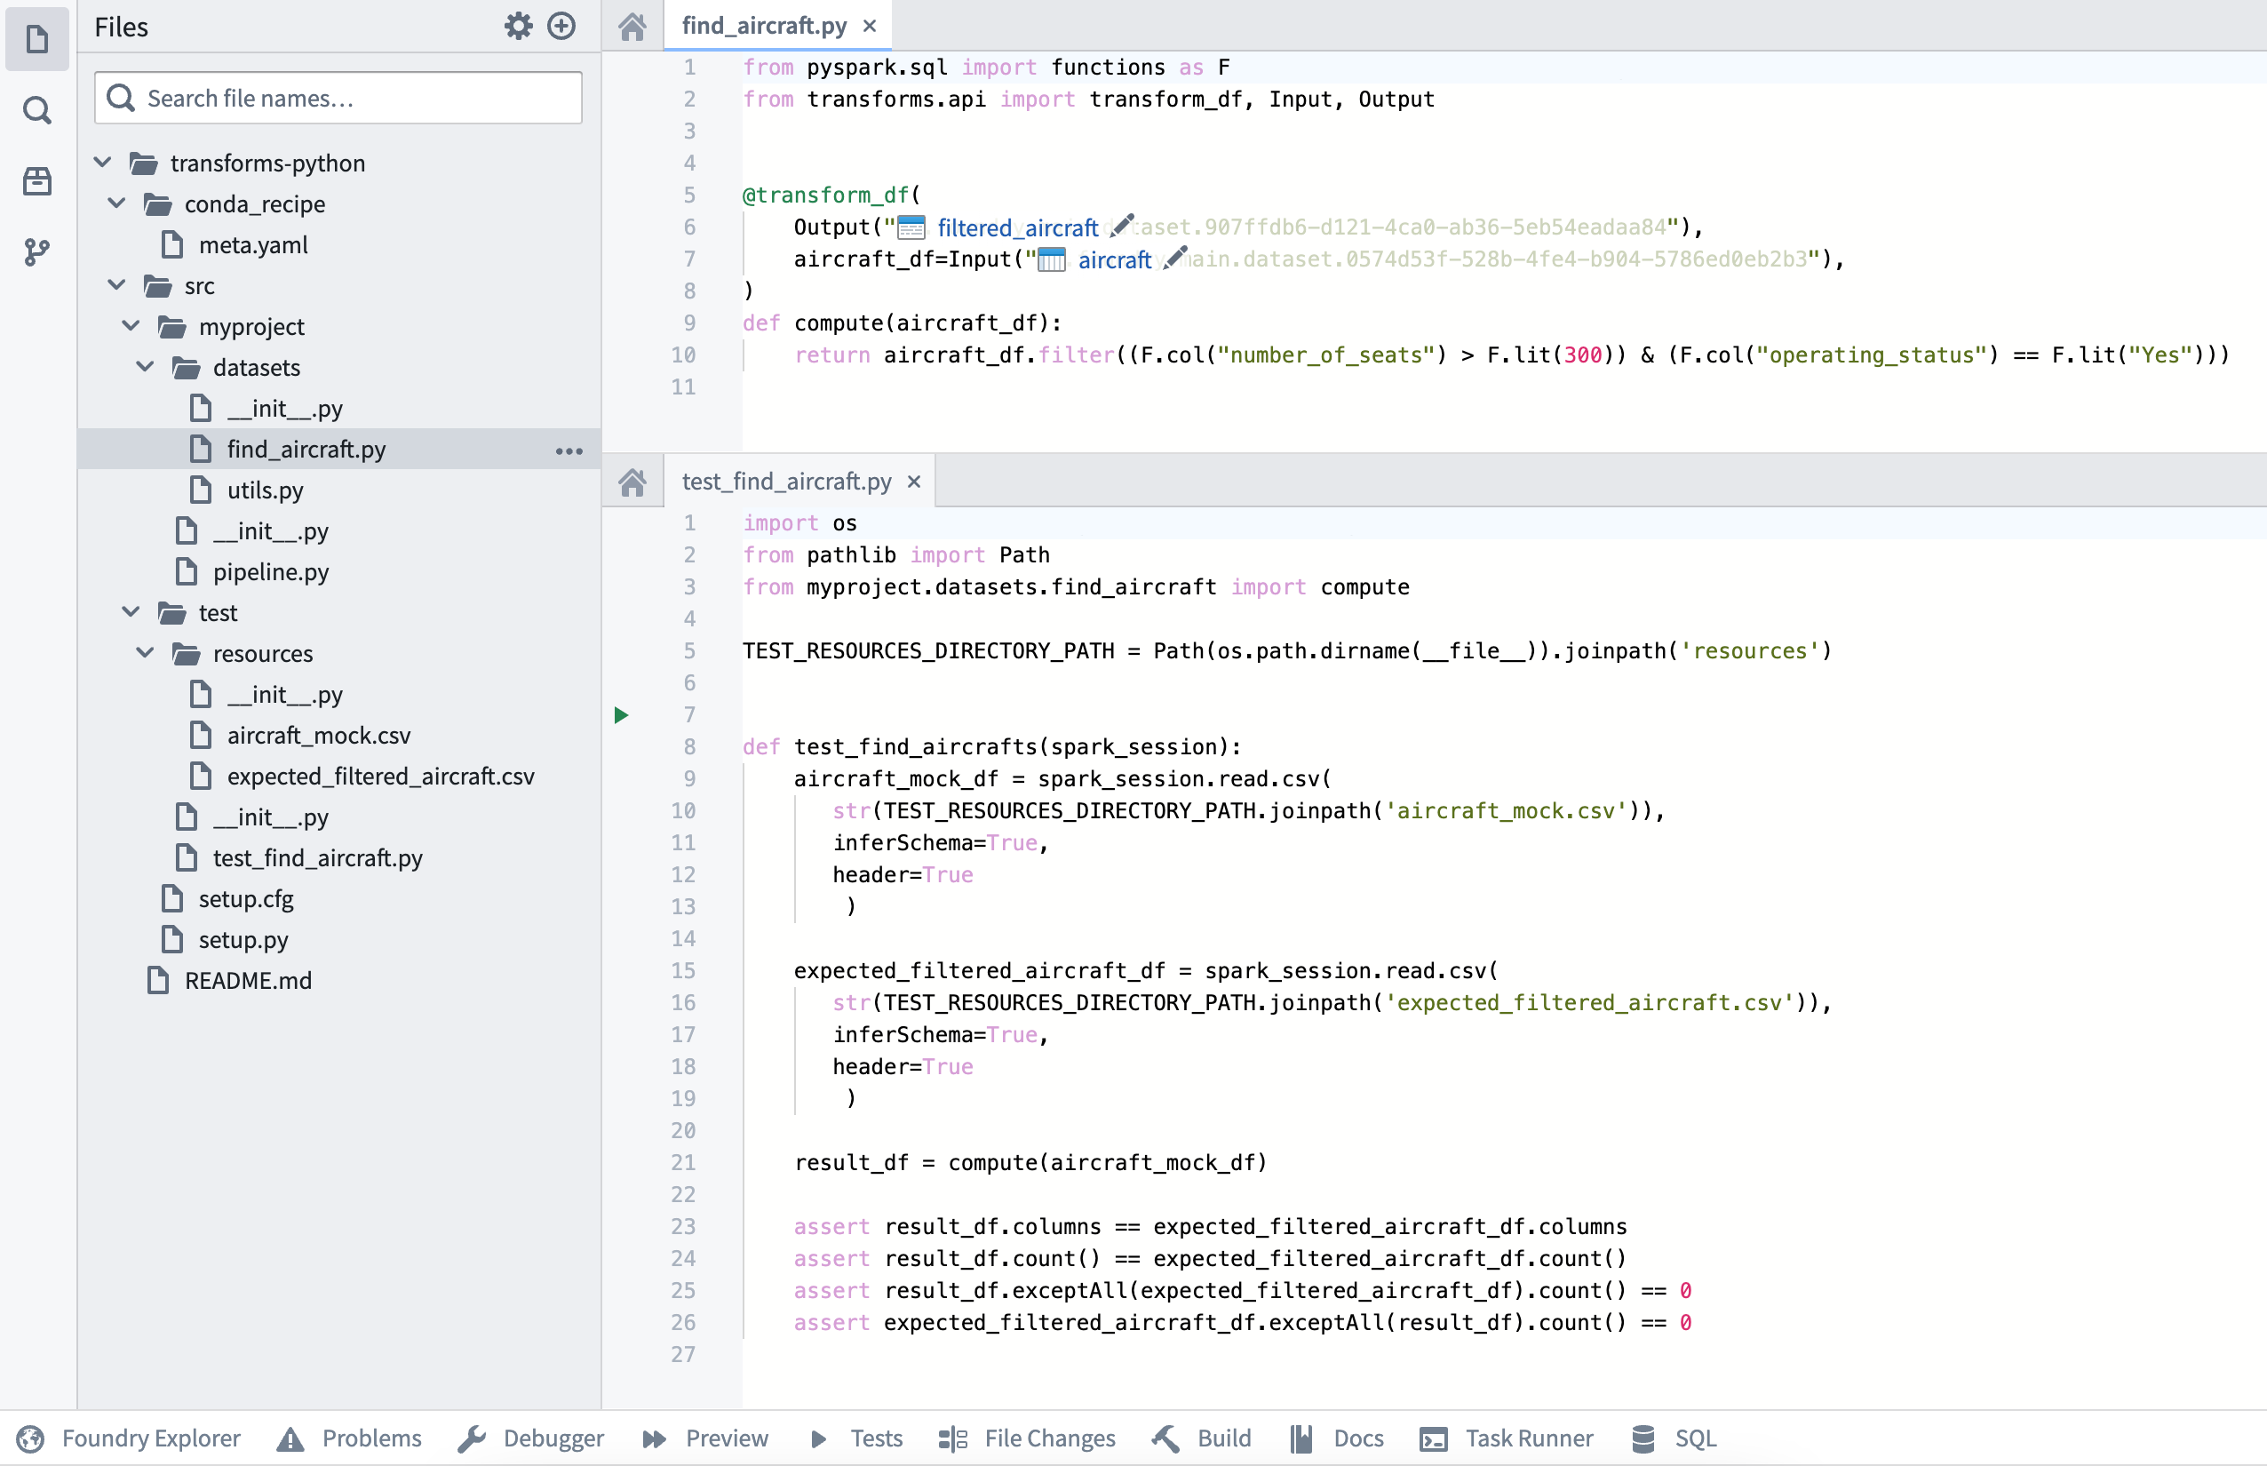
Task: Open the Libraries package icon in sidebar
Action: tap(37, 181)
